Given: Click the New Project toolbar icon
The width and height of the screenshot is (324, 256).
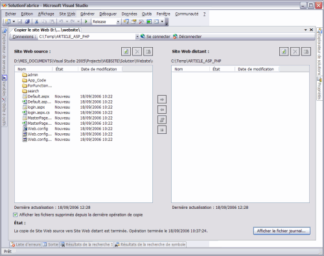Looking at the screenshot, I should coord(8,21).
